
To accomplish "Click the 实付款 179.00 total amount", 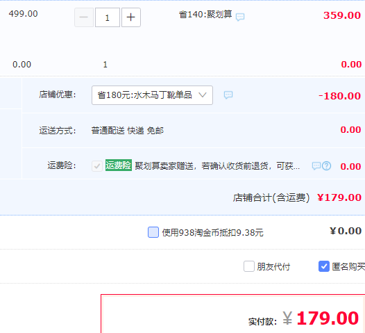I will click(x=328, y=318).
